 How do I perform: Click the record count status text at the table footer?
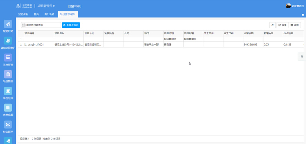[x=40, y=139]
